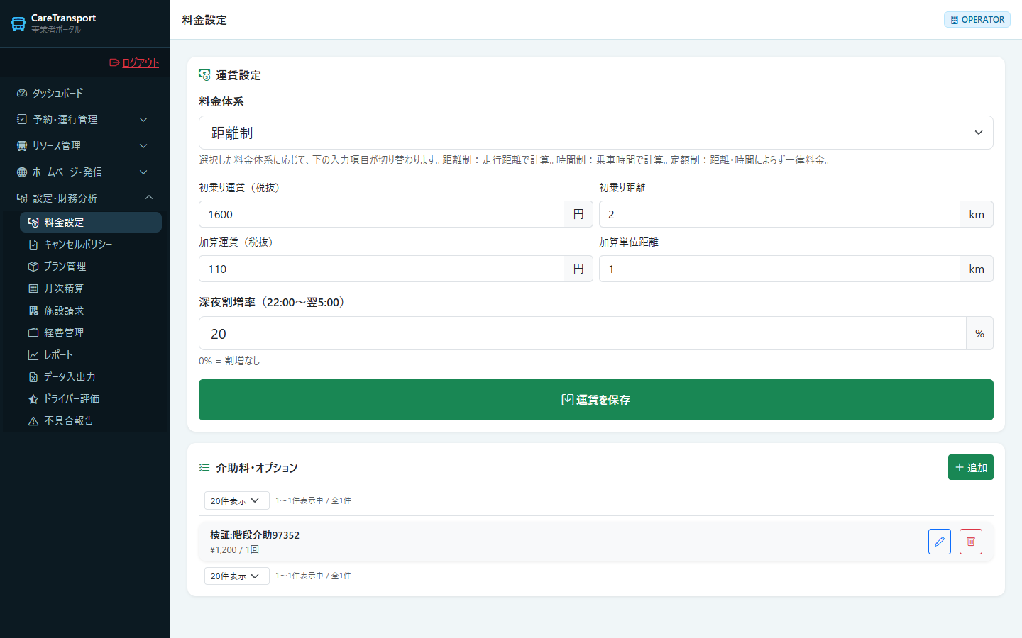Click the キャンセルポリシー document icon
The image size is (1022, 638).
[33, 244]
